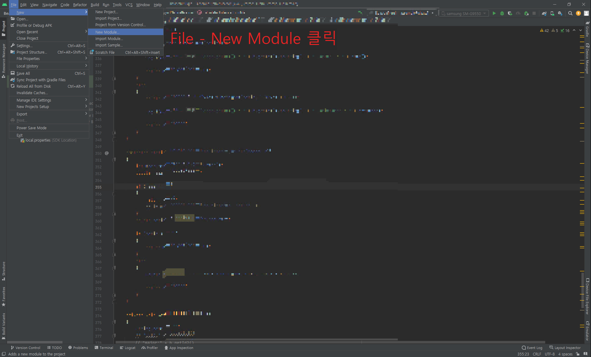Screen dimensions: 591x357
Task: Open SDK Manager icon
Action: pos(560,13)
